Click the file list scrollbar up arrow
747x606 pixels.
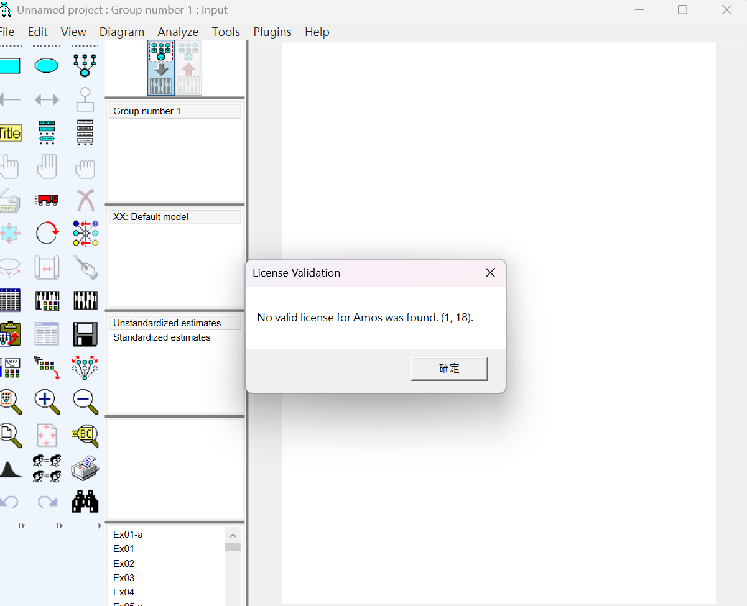pos(233,536)
